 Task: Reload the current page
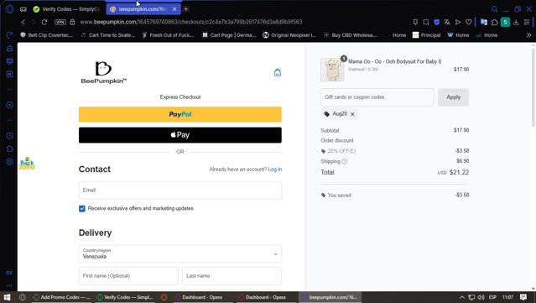(44, 22)
